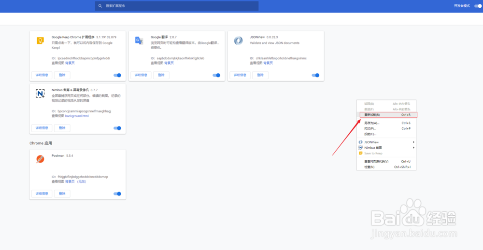483x250 pixels.
Task: Remove JSONView with 删除 button
Action: [x=261, y=75]
